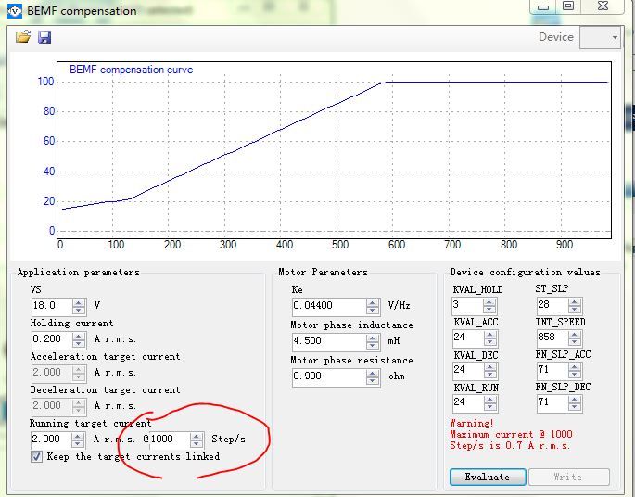Edit the VS voltage field

[x=52, y=305]
